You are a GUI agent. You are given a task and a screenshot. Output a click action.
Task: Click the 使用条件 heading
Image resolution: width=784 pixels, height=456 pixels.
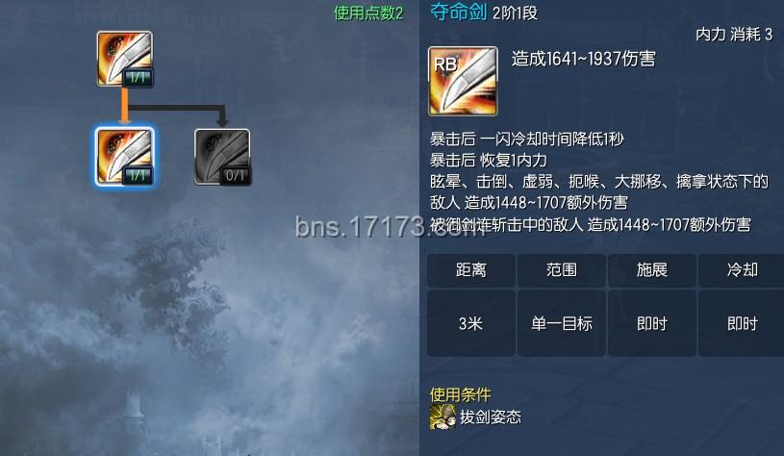461,394
